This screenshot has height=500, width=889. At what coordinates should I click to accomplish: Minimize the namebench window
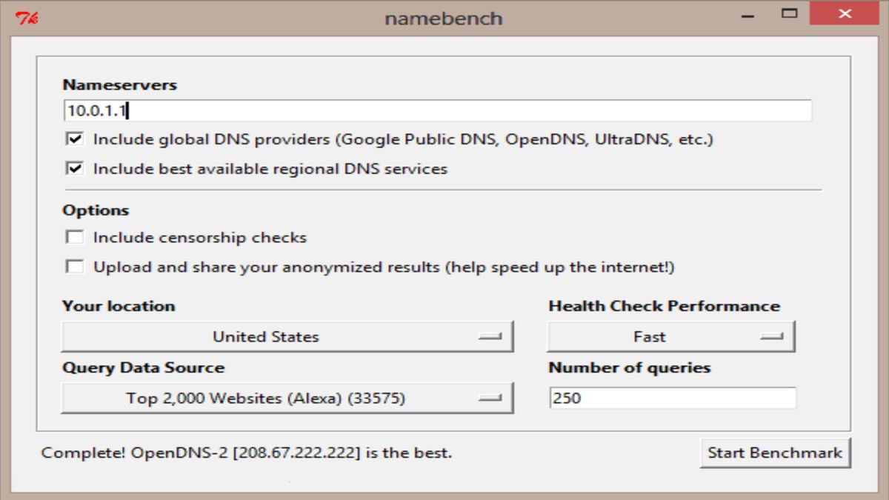pos(750,15)
